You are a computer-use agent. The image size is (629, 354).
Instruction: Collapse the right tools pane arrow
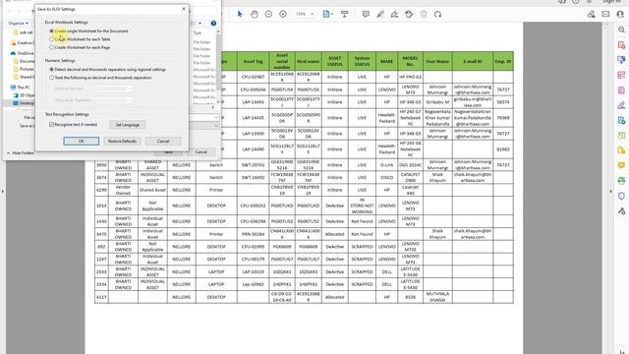click(x=611, y=192)
